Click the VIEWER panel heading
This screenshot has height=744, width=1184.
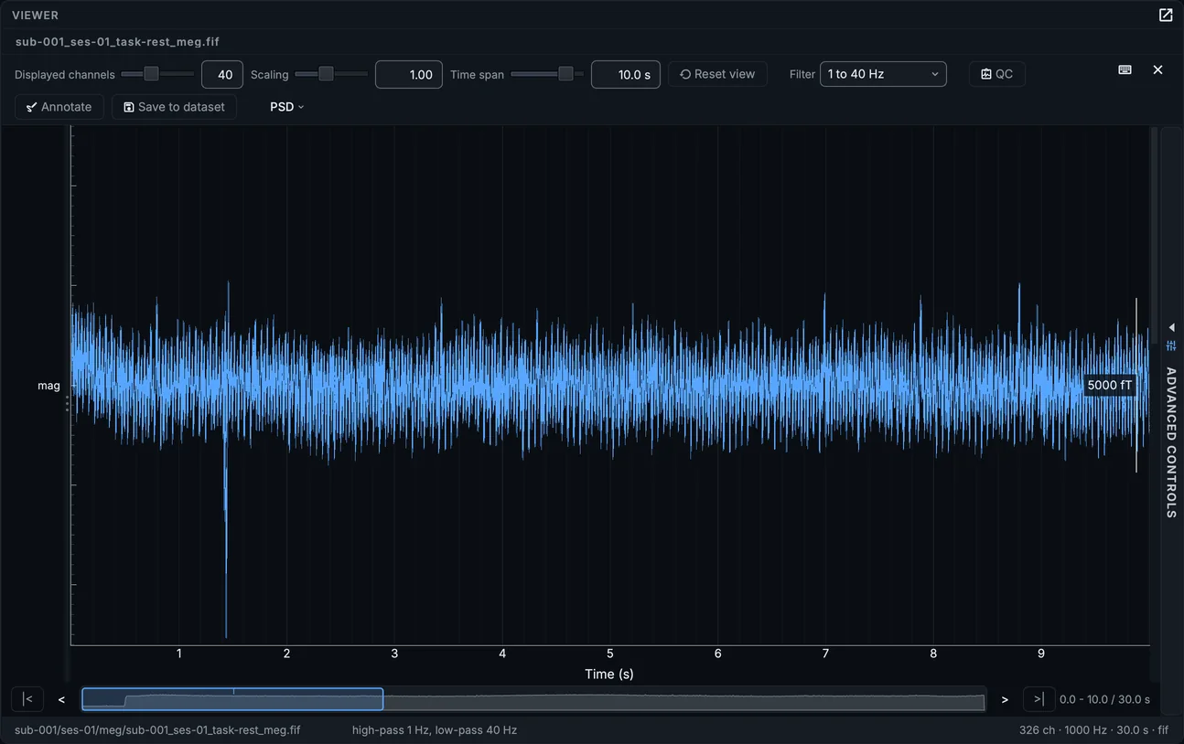(x=35, y=15)
